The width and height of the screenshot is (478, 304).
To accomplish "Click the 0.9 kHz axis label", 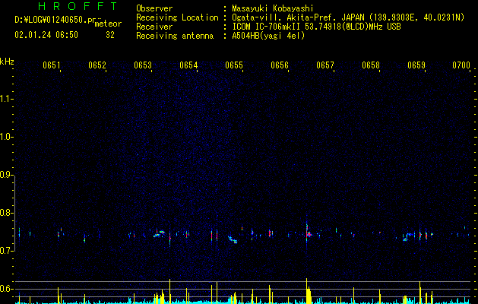I will (x=7, y=175).
